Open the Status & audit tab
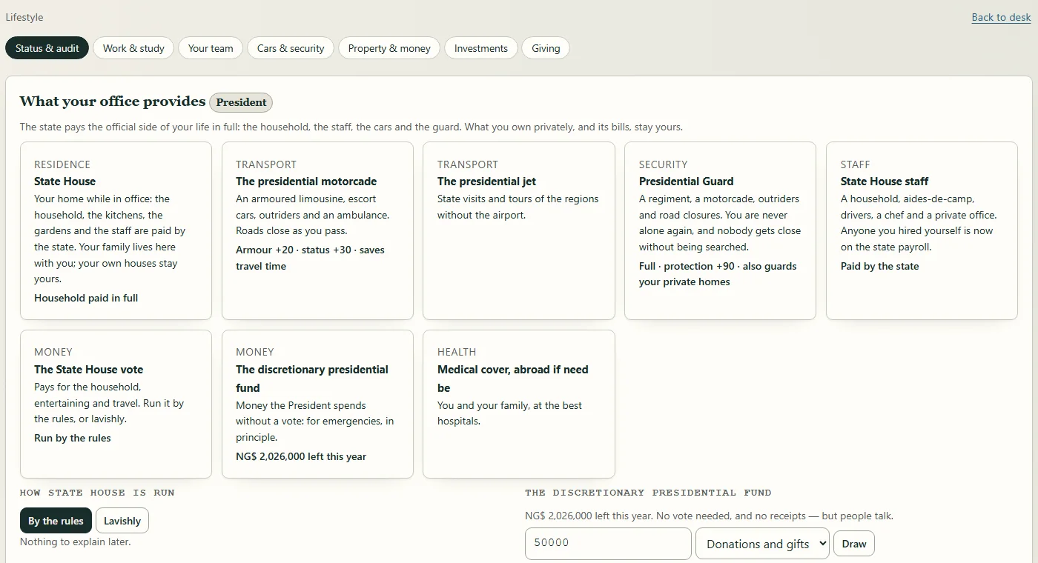Image resolution: width=1038 pixels, height=563 pixels. 47,48
